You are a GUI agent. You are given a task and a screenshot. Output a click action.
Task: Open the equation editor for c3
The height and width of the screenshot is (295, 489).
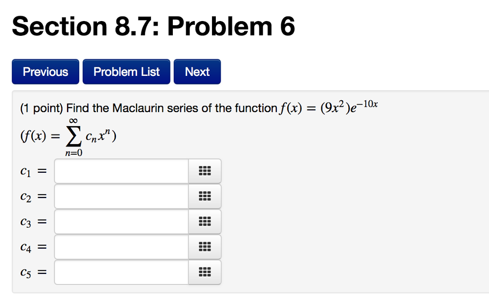point(205,221)
